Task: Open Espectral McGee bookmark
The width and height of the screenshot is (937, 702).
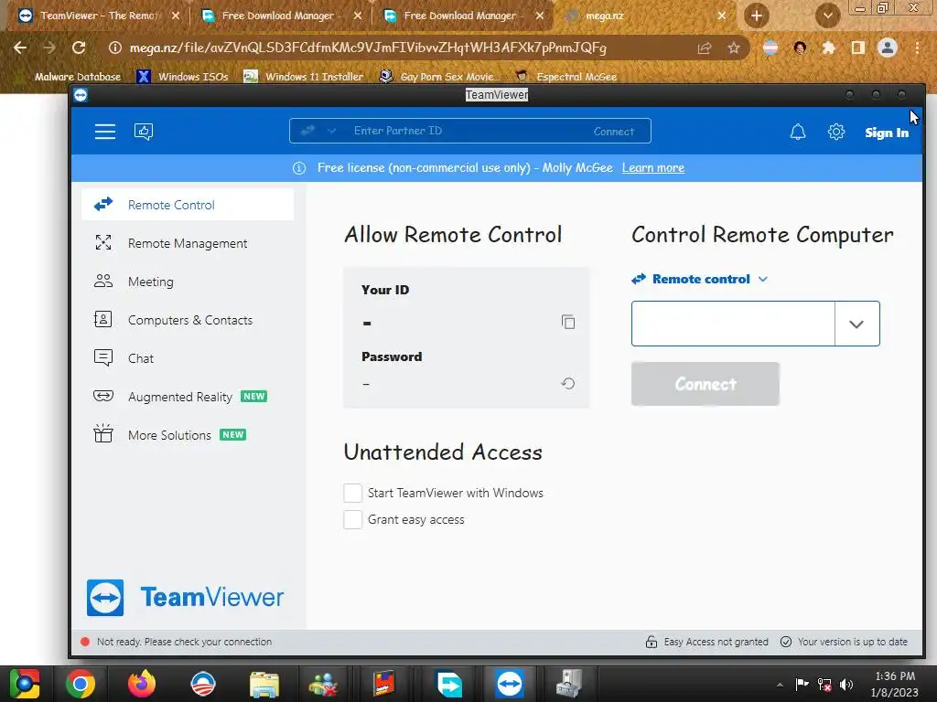Action: pyautogui.click(x=566, y=77)
